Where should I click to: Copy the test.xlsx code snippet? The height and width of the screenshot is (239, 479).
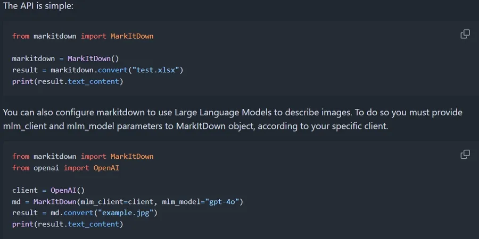point(465,34)
